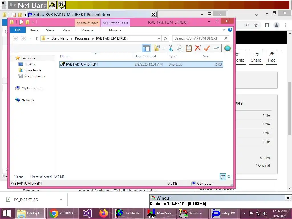Toggle browser side panel icon
Screen dimensions: 292x219
point(267,25)
